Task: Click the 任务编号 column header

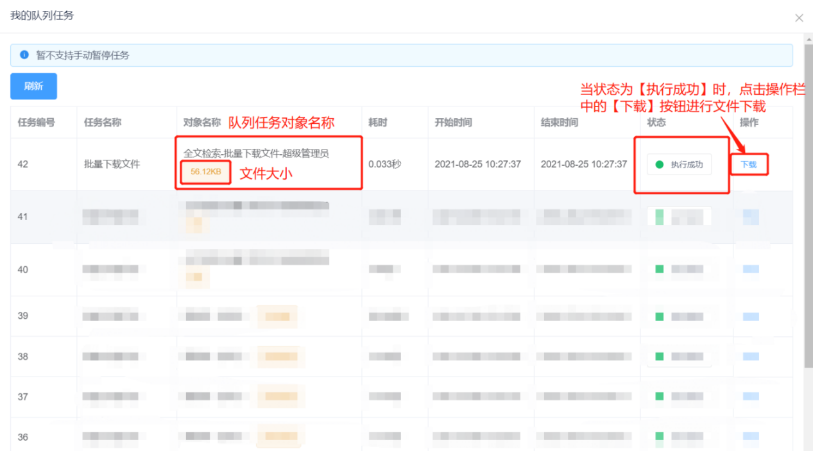Action: pos(36,123)
